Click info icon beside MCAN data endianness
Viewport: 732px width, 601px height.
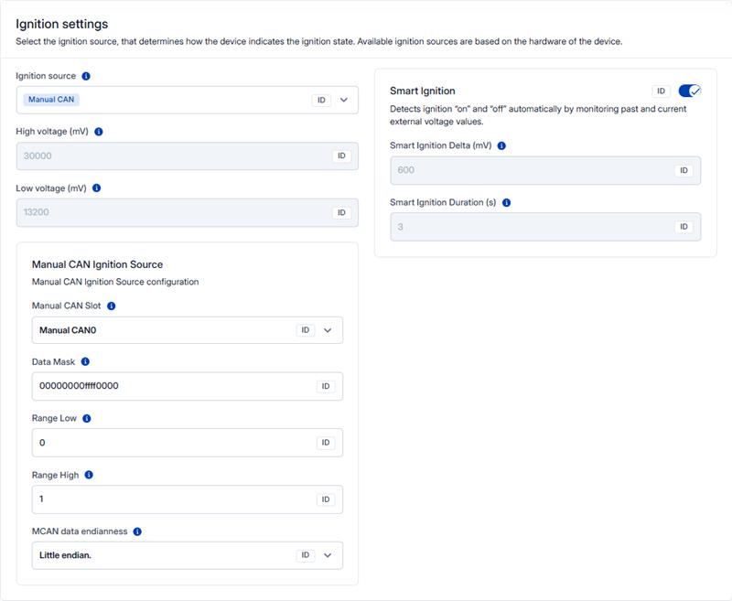click(x=137, y=531)
